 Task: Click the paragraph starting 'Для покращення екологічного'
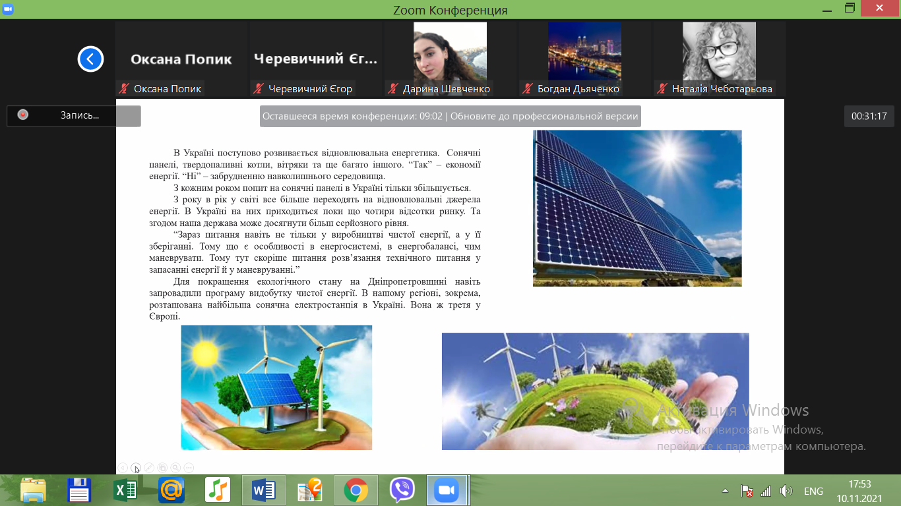coord(315,299)
